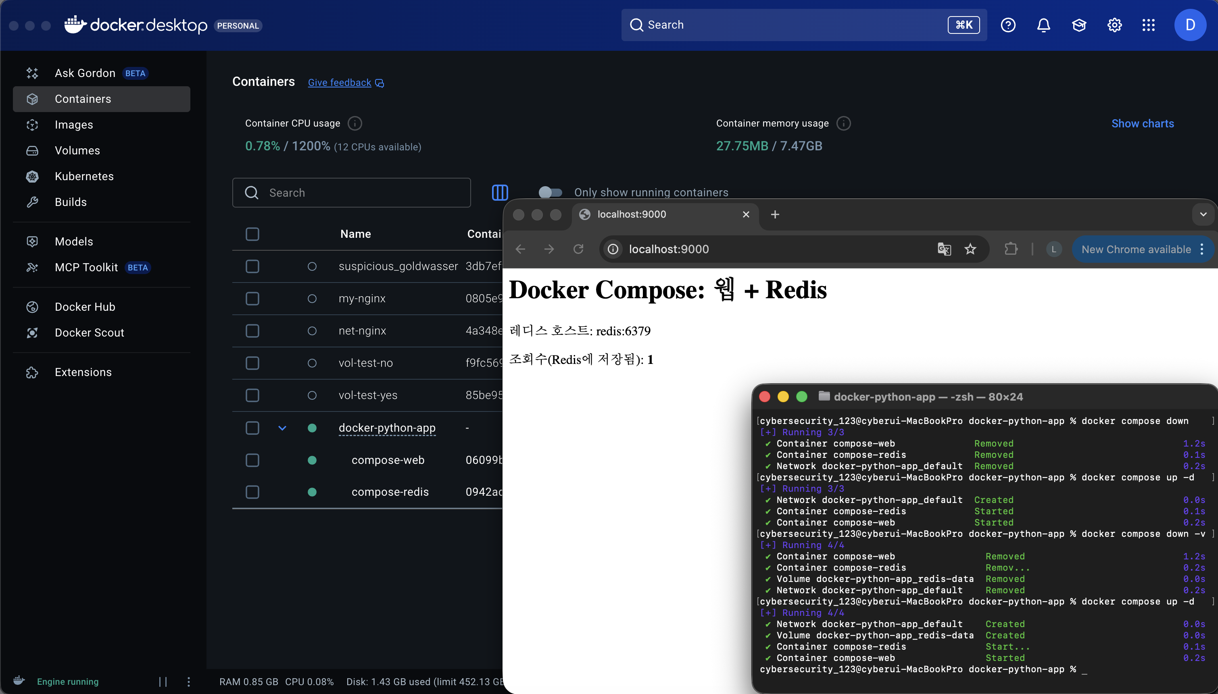Bookmark localhost:9000 with the star icon

970,249
